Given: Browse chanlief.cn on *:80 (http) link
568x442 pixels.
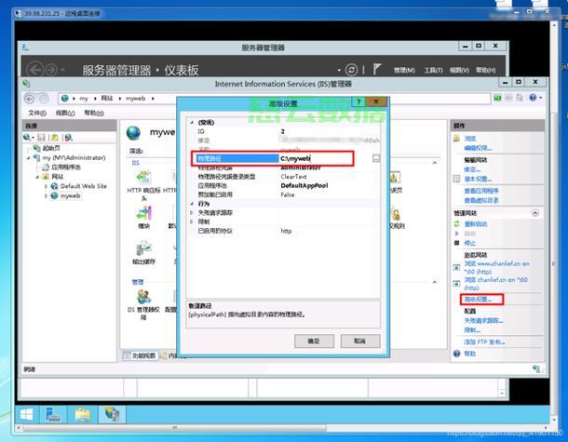Looking at the screenshot, I should point(496,284).
